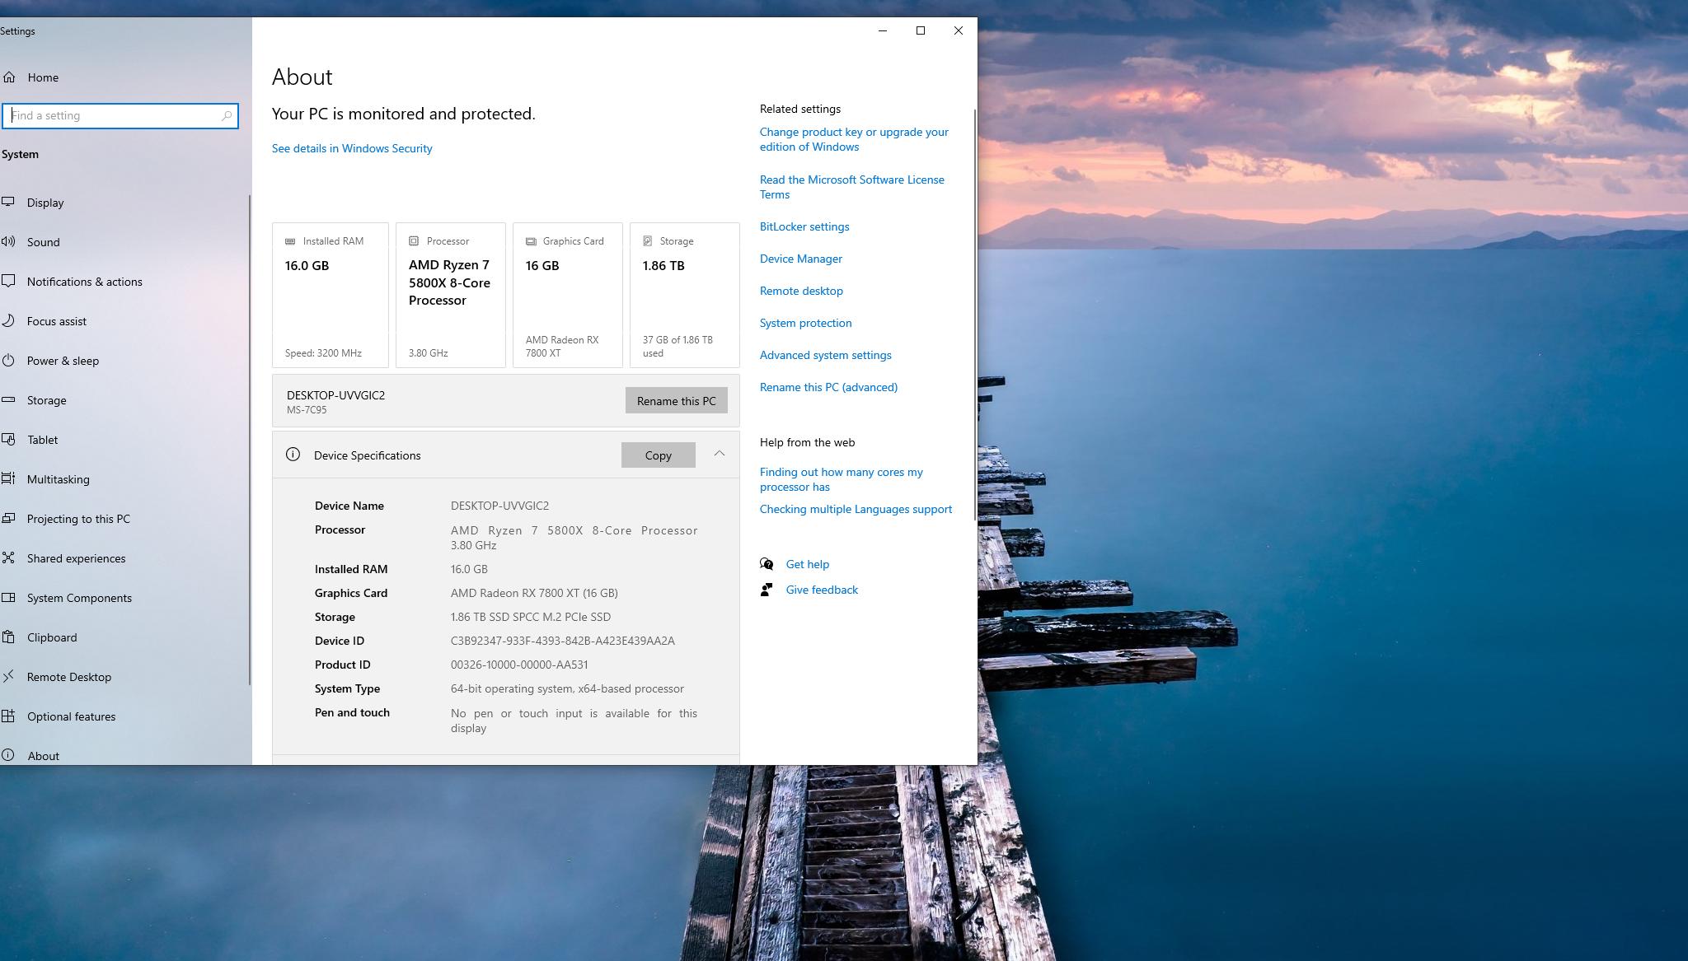Open Sound settings speaker icon
The width and height of the screenshot is (1688, 961).
point(8,242)
